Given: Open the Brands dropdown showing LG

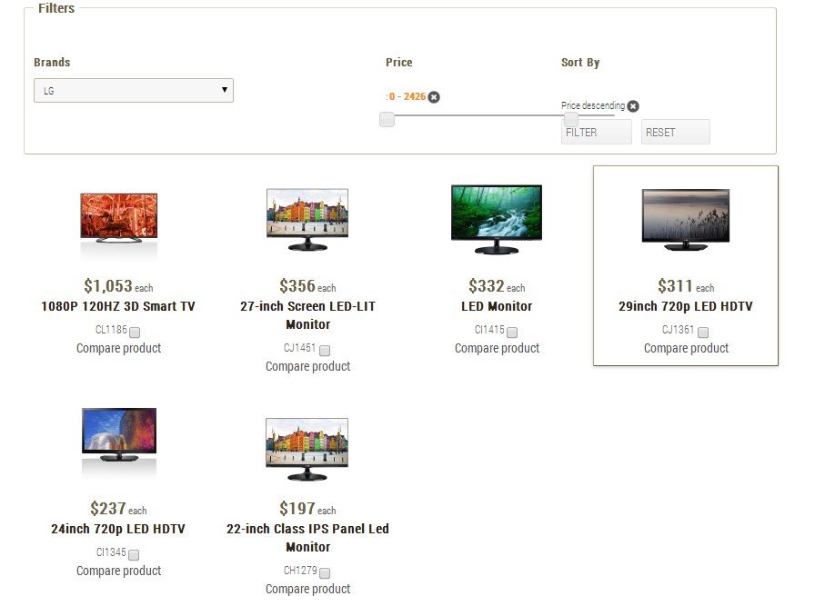Looking at the screenshot, I should tap(134, 90).
